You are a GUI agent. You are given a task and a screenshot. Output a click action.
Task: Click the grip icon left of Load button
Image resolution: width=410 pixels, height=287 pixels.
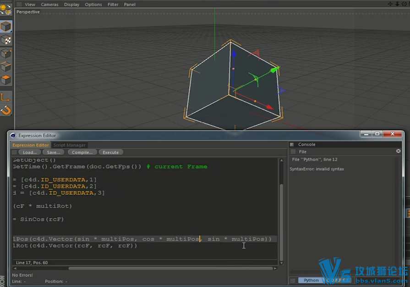pos(14,152)
